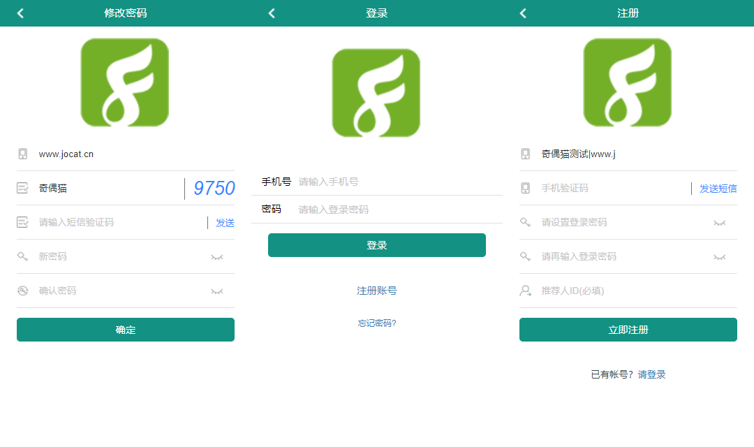Toggle visibility of 请再输入登录密码 field
Viewport: 754px width, 447px height.
tap(719, 258)
